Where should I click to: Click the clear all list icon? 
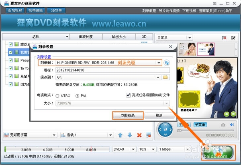149,135
